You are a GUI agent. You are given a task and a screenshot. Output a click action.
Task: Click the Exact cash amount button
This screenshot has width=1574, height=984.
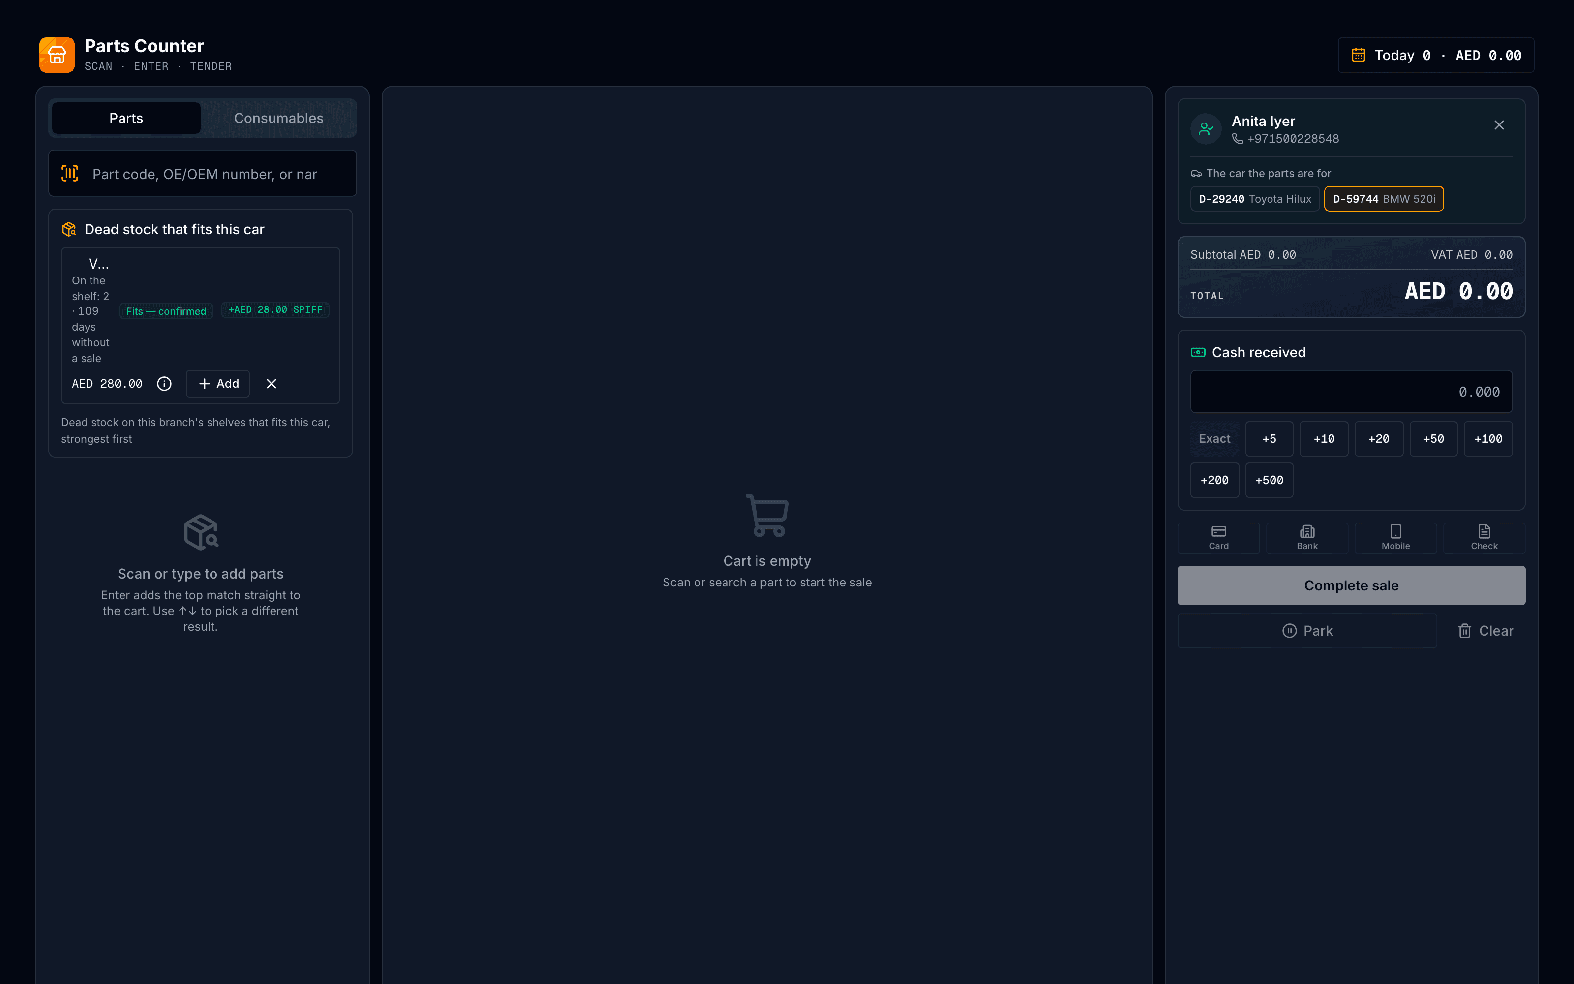point(1214,439)
